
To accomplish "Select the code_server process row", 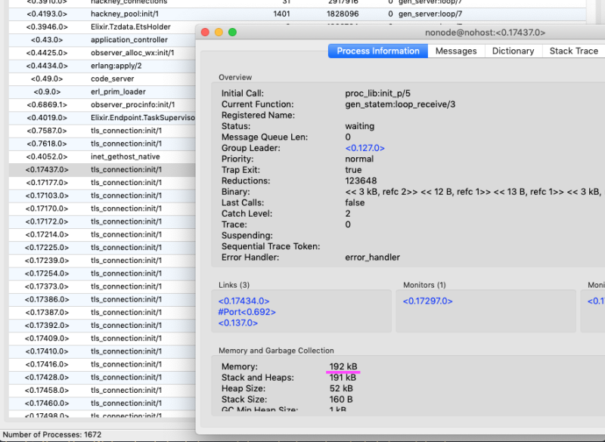I will 98,79.
